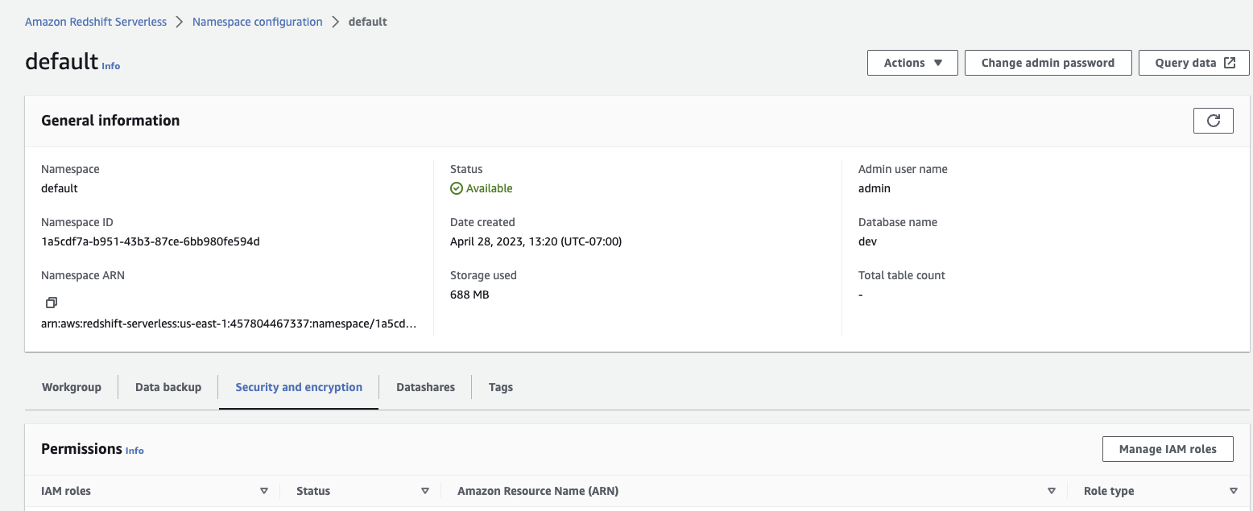Go to the Datashares tab
Viewport: 1253px width, 511px height.
pos(425,387)
